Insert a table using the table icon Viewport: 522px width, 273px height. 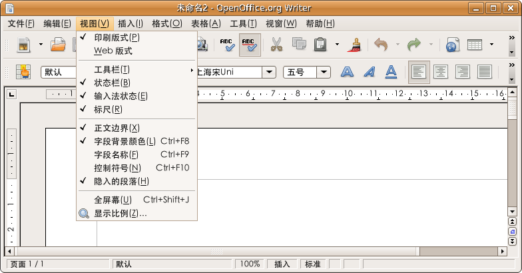pos(475,45)
